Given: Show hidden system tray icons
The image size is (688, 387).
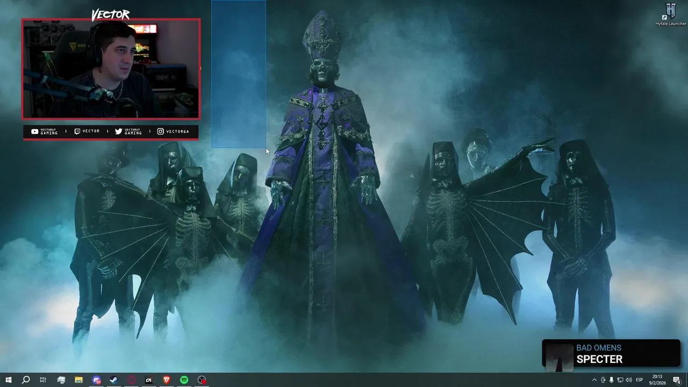Looking at the screenshot, I should point(594,380).
